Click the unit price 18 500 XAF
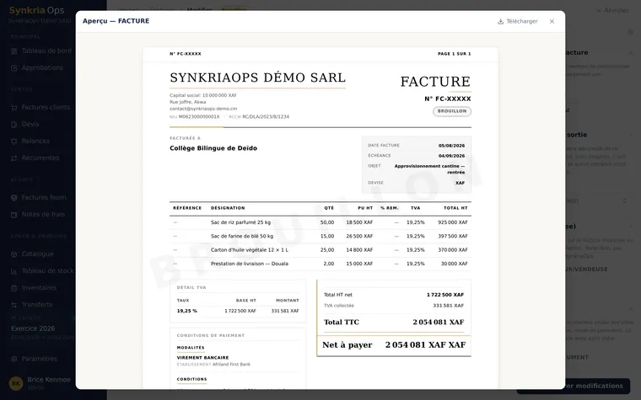Screen dimensions: 641x400 point(359,222)
